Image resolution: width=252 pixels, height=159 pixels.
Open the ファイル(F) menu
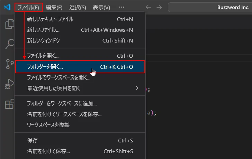click(x=28, y=7)
